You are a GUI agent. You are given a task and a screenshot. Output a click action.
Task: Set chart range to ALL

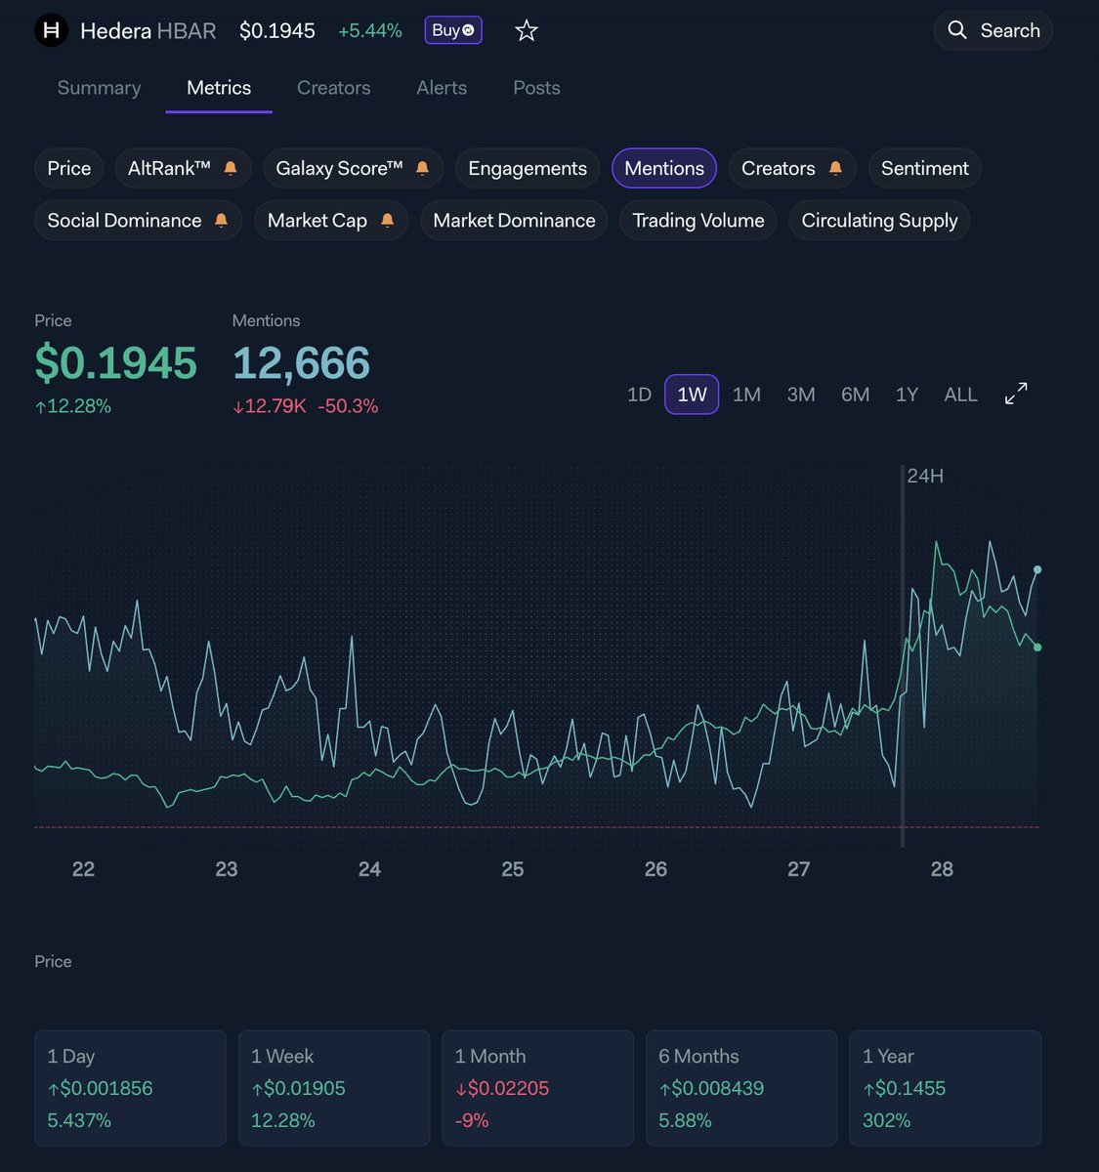pyautogui.click(x=960, y=395)
